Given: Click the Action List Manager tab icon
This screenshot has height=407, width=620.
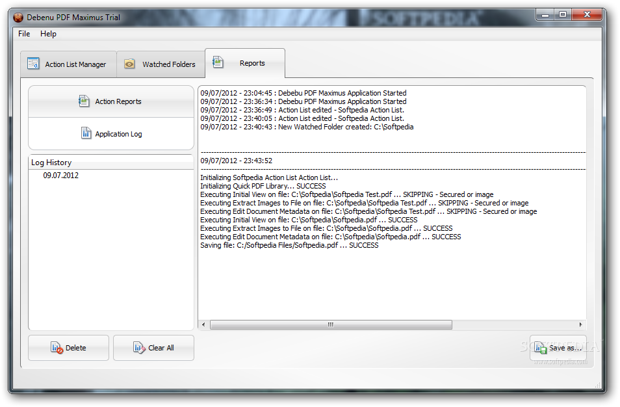Looking at the screenshot, I should (32, 64).
